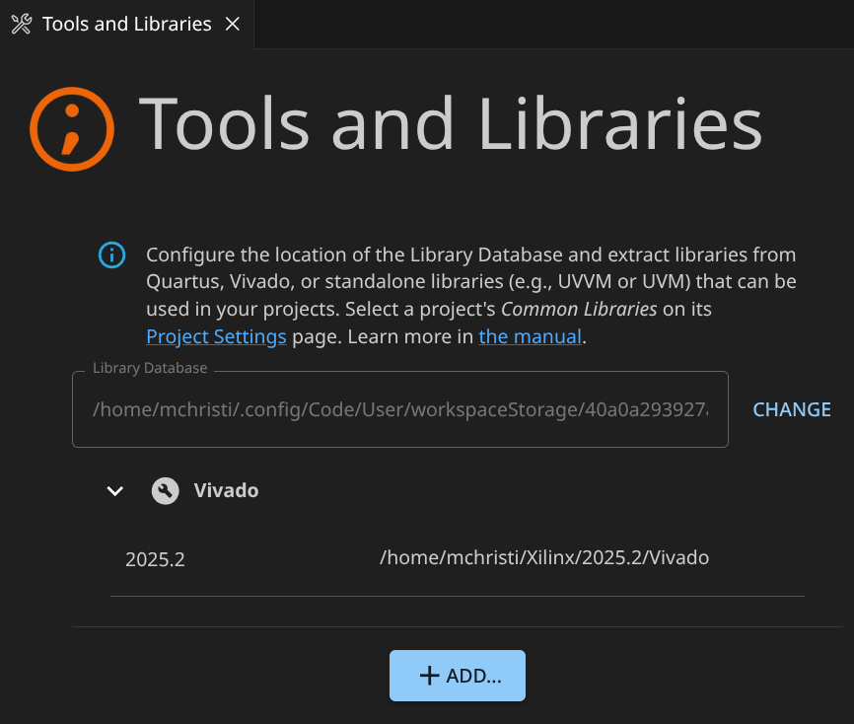Click the orange Sigasi logo

point(71,129)
